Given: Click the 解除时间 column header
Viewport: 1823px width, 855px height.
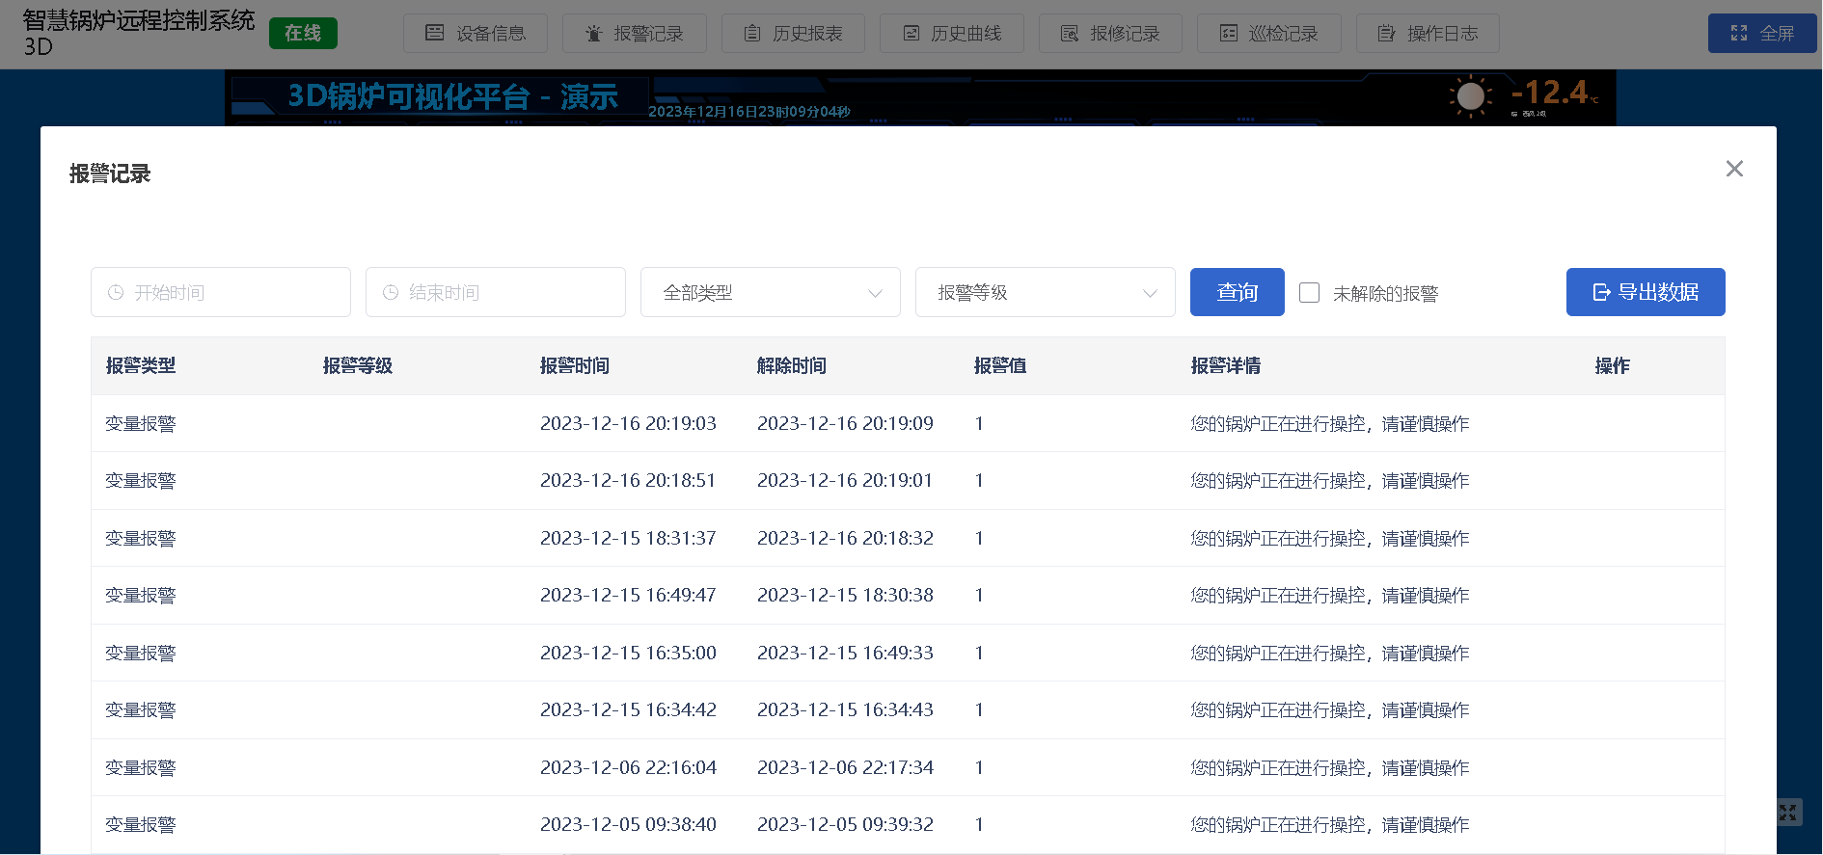Looking at the screenshot, I should pyautogui.click(x=792, y=366).
